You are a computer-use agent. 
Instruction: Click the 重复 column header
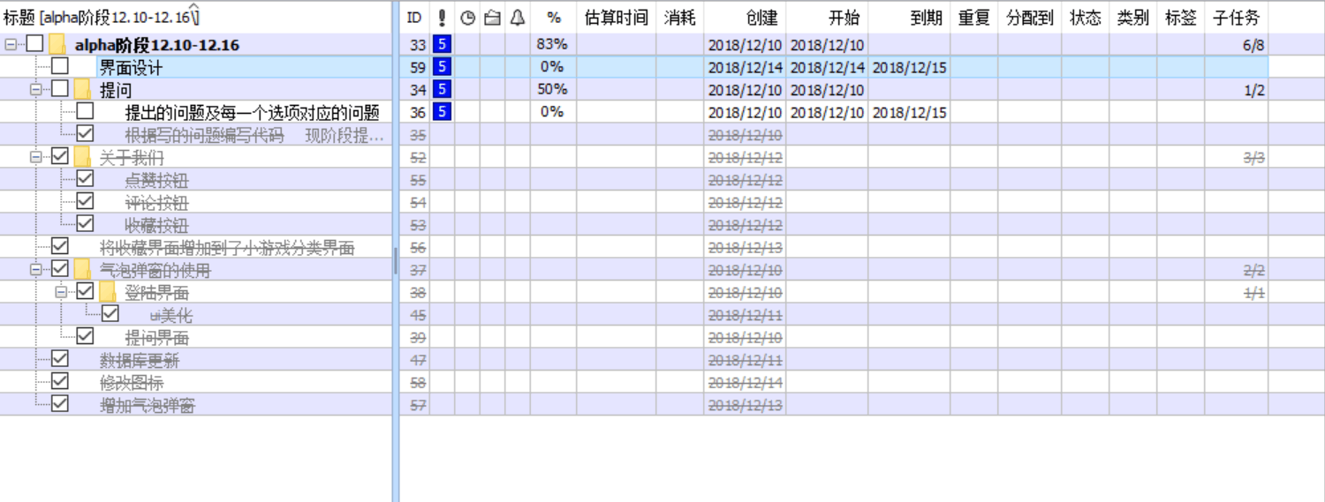pyautogui.click(x=974, y=18)
